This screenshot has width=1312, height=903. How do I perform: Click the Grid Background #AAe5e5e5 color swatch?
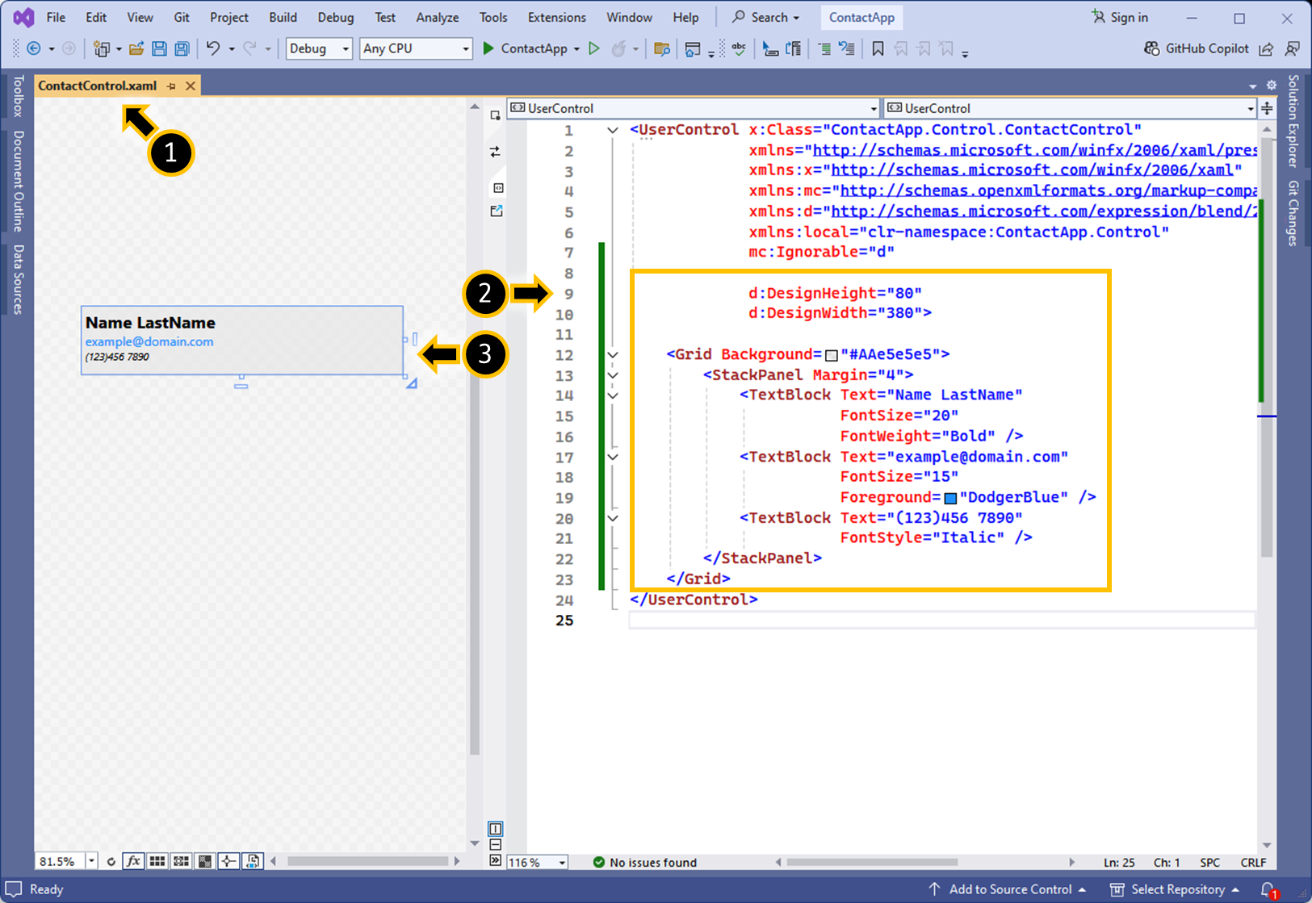(x=832, y=355)
